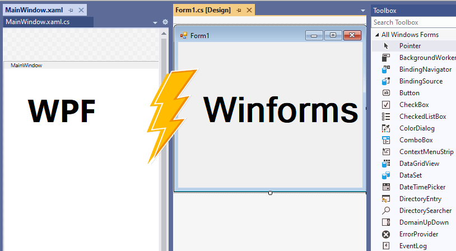Pick the DirectoryEntry icon
The height and width of the screenshot is (251, 456).
(x=386, y=199)
